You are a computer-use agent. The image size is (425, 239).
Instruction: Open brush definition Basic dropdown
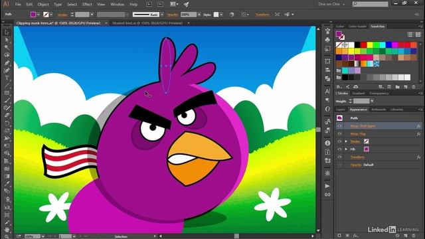(162, 15)
